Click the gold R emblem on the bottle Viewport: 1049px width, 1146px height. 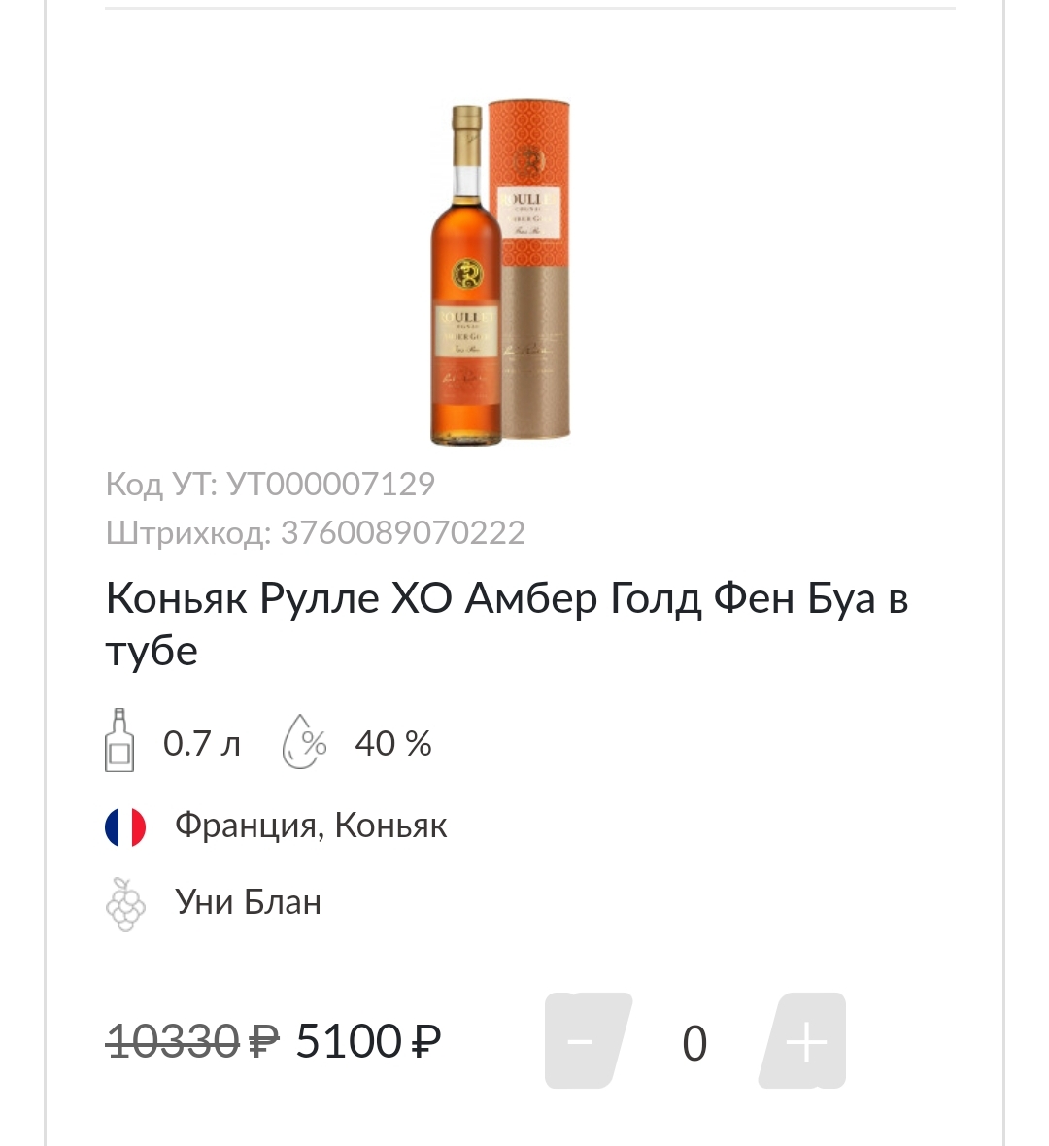[465, 269]
